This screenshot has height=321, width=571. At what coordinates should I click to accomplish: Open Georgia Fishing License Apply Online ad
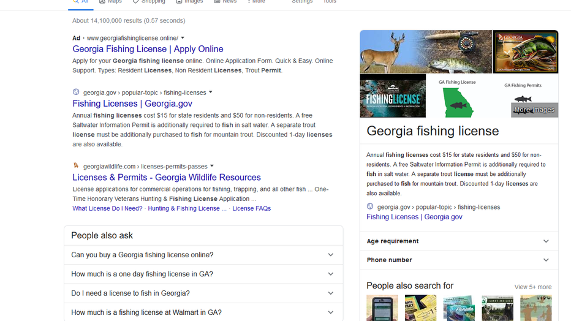[148, 49]
